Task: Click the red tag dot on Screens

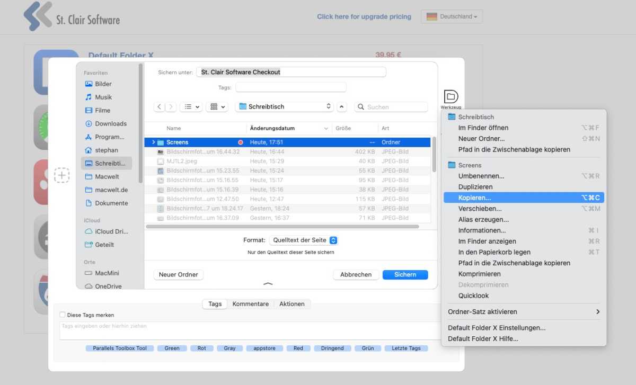Action: point(241,142)
